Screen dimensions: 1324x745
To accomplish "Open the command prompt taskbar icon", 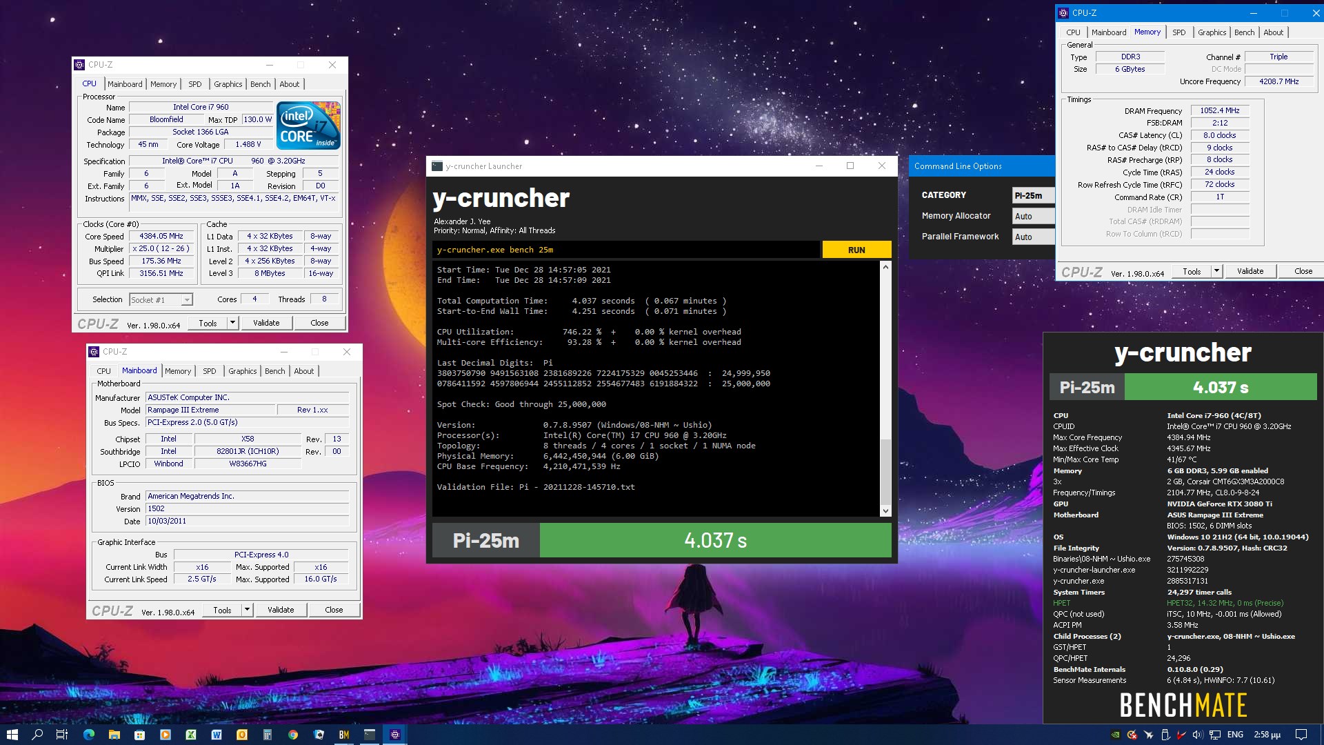I will coord(370,735).
